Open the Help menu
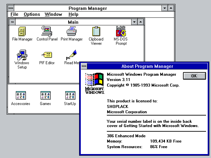 click(73, 14)
